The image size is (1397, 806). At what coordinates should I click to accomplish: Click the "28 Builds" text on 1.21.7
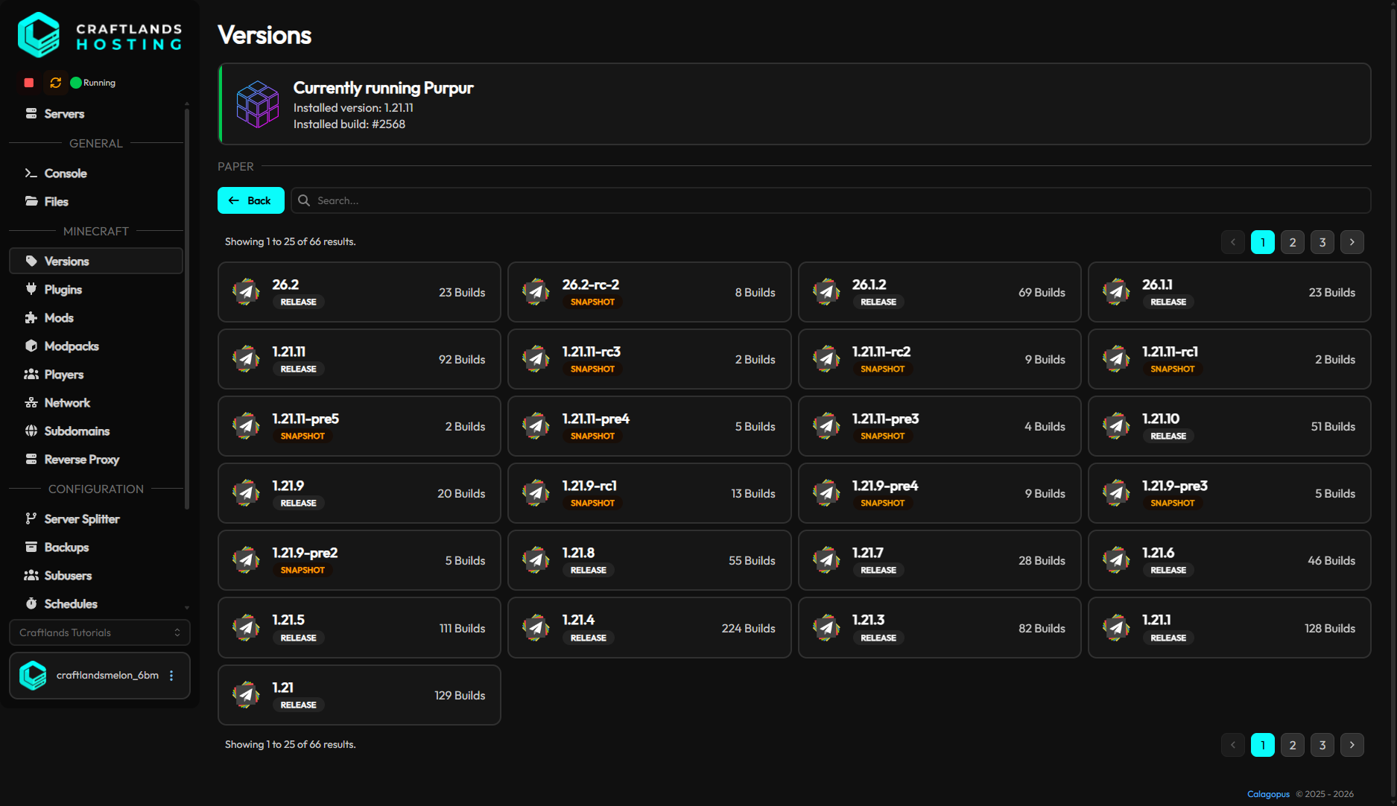click(1042, 561)
